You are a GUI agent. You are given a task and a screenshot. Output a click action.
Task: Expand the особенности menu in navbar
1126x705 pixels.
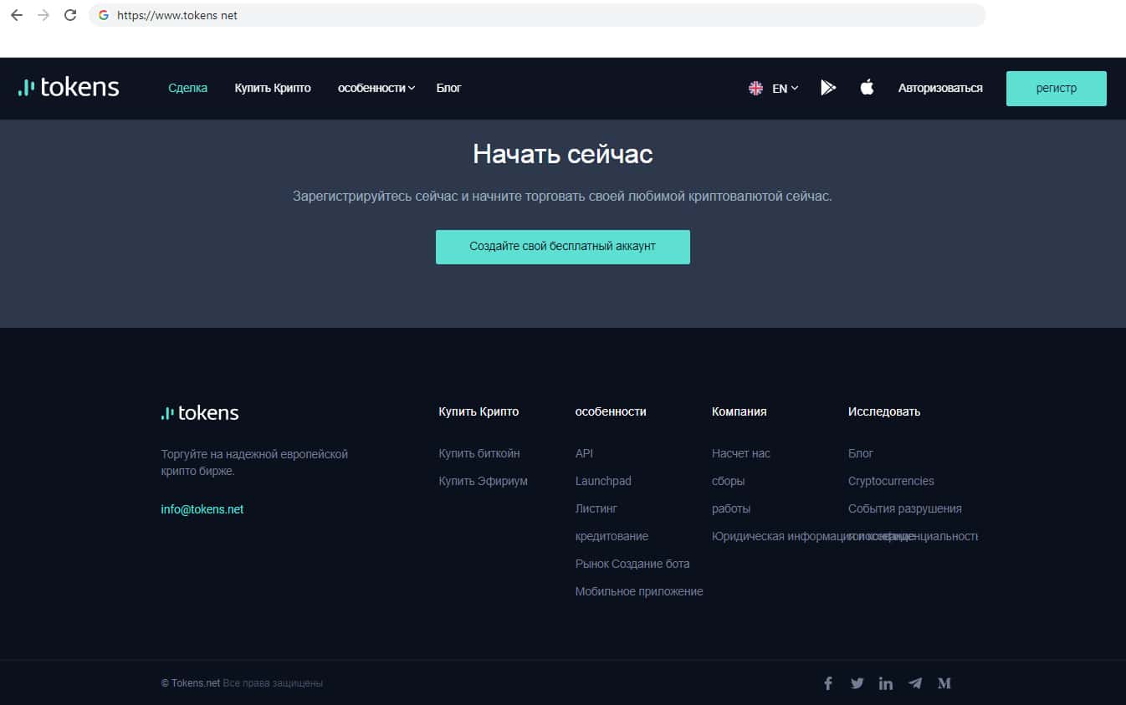tap(376, 88)
